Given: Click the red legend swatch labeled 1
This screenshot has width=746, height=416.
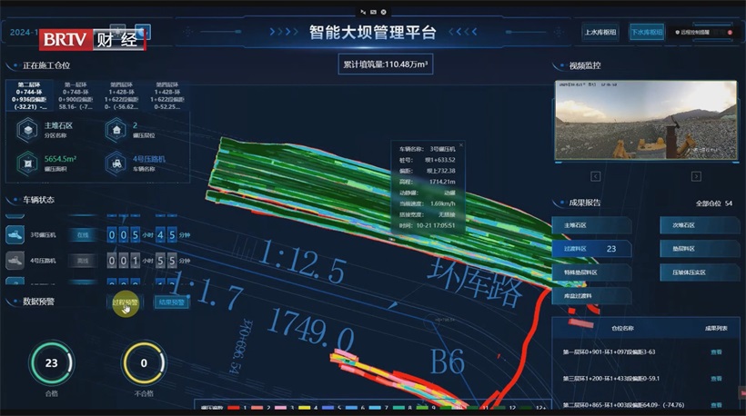Looking at the screenshot, I should [x=233, y=408].
